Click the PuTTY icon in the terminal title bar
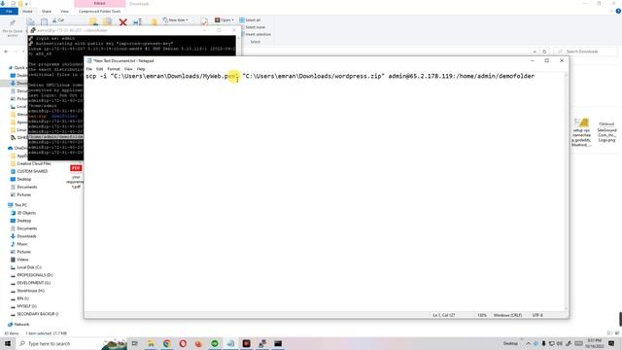The height and width of the screenshot is (350, 622). coord(33,30)
